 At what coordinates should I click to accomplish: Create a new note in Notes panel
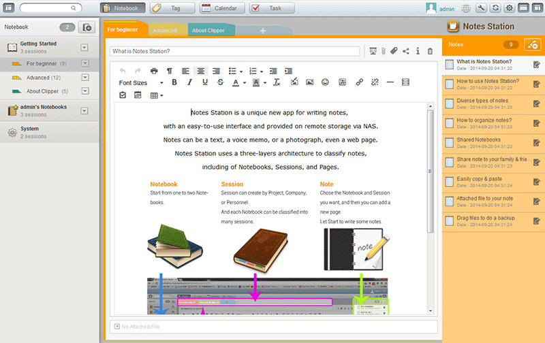coord(533,44)
